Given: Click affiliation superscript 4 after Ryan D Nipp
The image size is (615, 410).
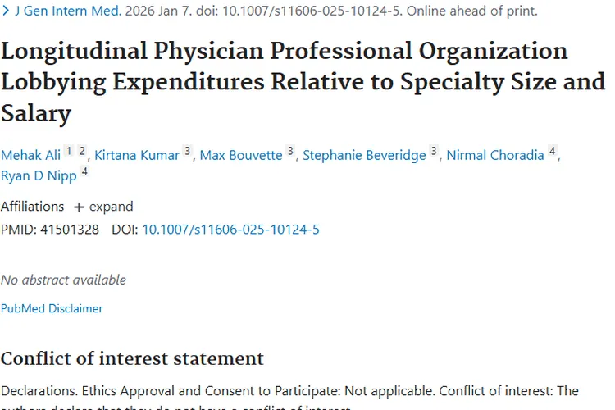Looking at the screenshot, I should 84,171.
